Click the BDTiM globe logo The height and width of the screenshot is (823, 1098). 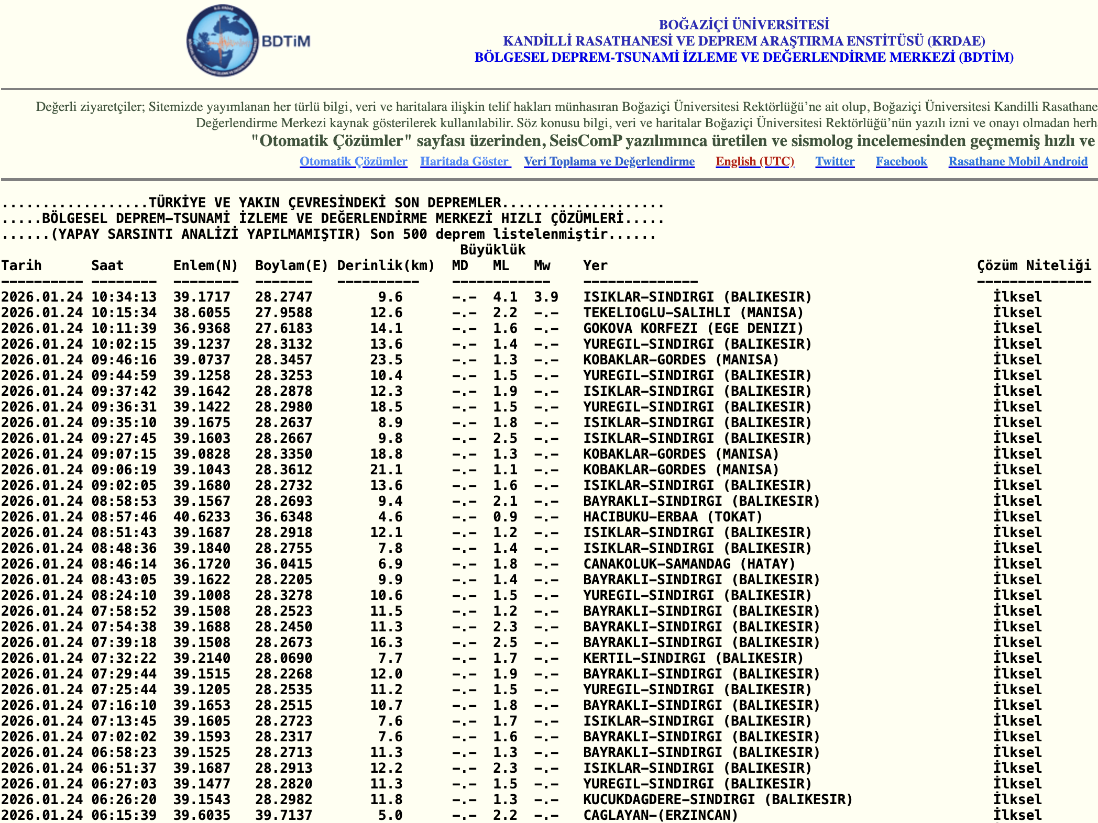pos(224,41)
